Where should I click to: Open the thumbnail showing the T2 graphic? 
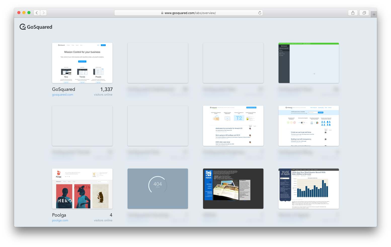click(x=233, y=126)
